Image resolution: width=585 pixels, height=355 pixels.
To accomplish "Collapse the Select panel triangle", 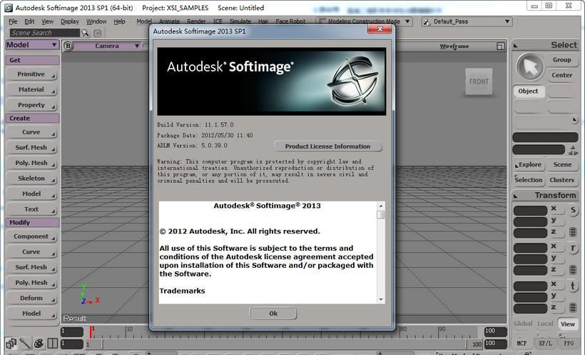I will [516, 46].
